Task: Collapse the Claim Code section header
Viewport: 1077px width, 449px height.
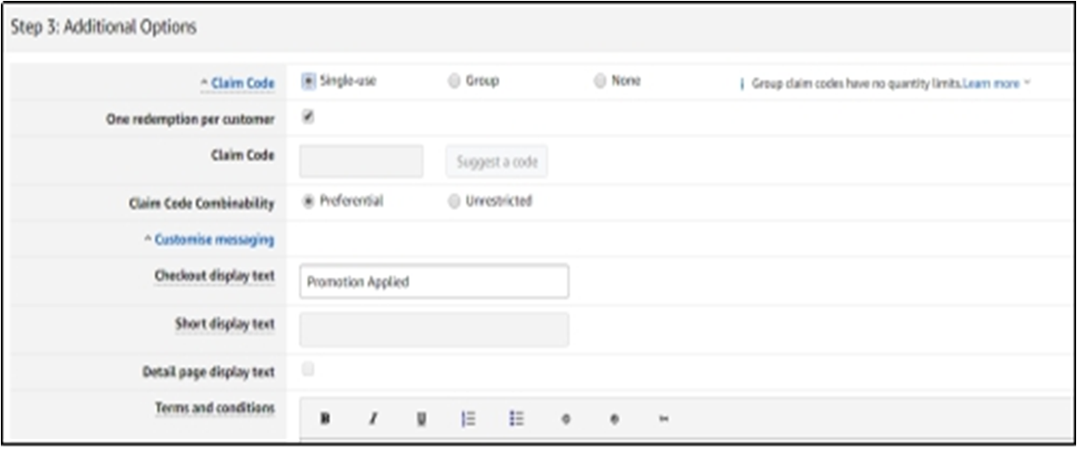Action: 238,83
